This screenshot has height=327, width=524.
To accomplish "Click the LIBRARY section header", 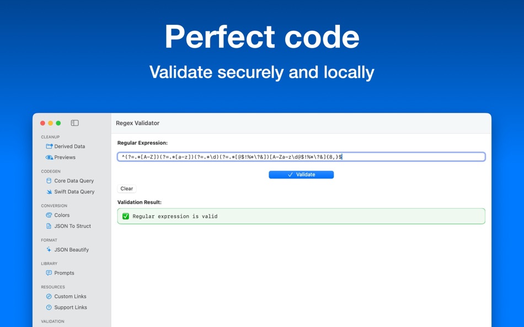I will click(x=49, y=263).
